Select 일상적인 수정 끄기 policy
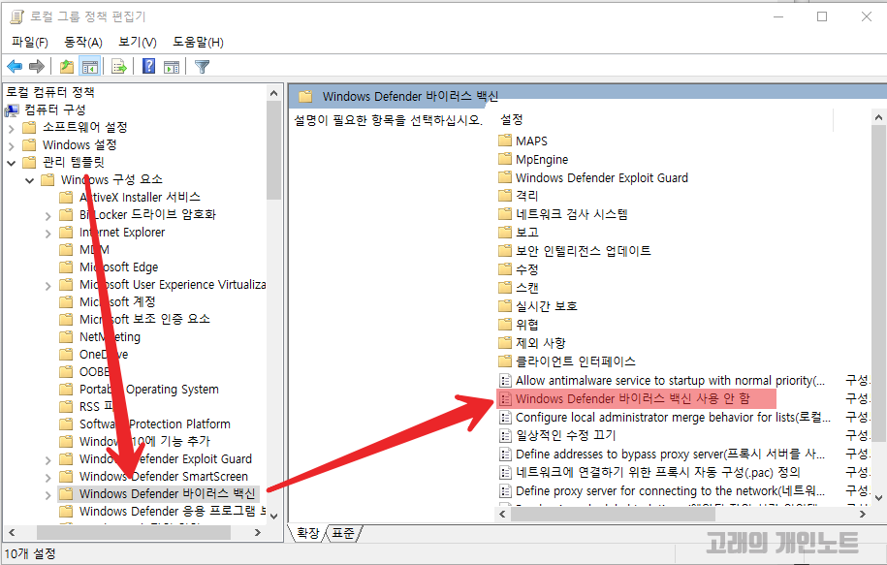The height and width of the screenshot is (565, 887). point(565,435)
